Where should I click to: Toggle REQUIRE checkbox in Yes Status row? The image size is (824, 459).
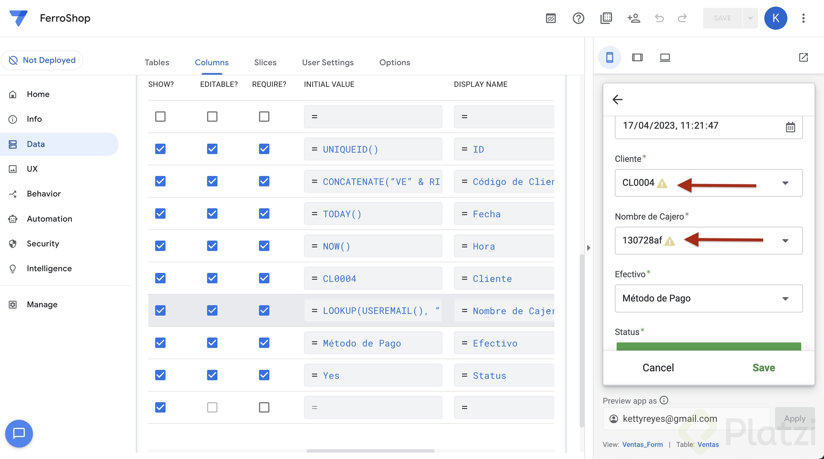264,375
